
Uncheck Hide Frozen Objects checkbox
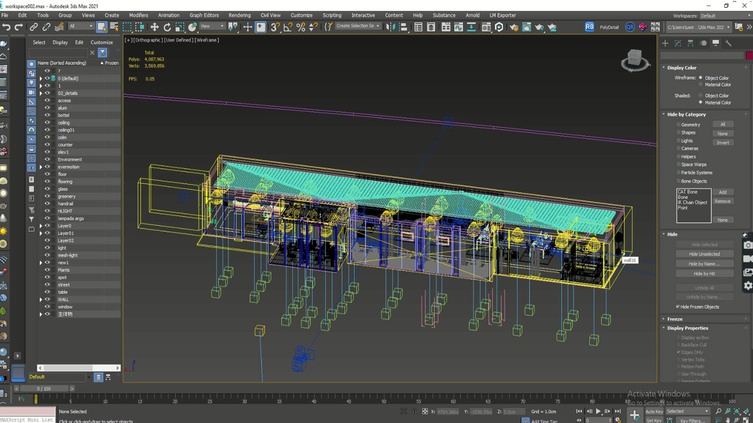678,307
